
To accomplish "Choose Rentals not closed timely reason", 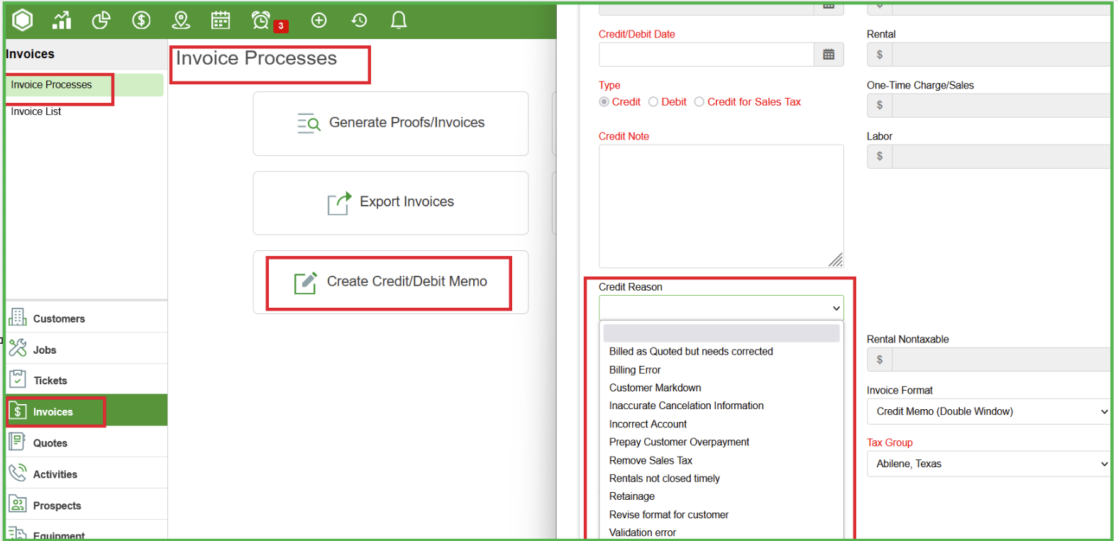I will pos(664,479).
